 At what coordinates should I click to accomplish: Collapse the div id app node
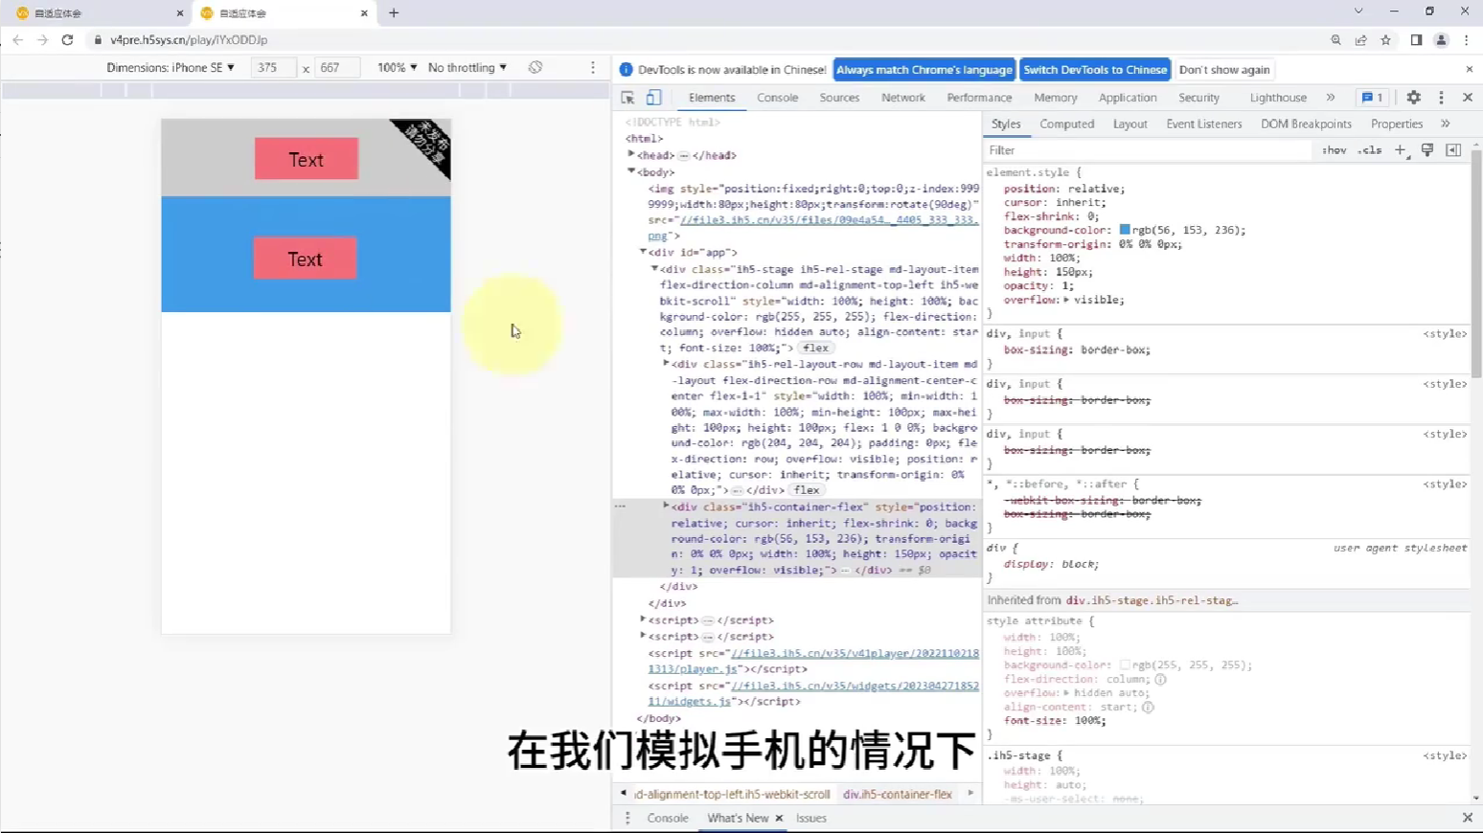tap(643, 252)
